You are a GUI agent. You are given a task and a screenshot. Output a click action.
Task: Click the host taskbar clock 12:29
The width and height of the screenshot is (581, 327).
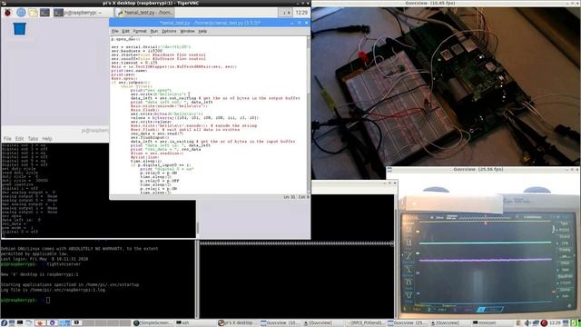(555, 323)
